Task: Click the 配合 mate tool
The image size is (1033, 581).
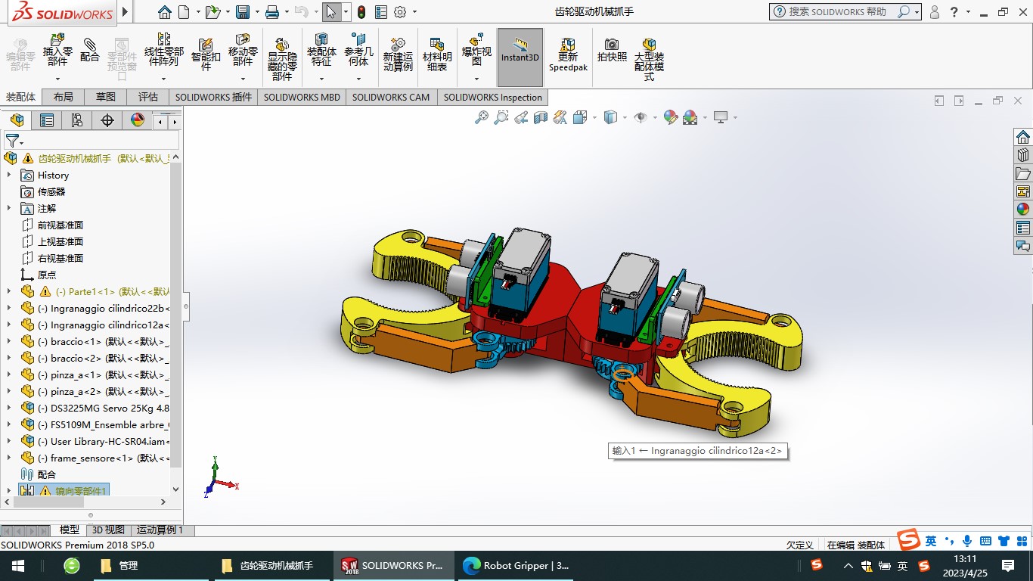Action: [90, 50]
